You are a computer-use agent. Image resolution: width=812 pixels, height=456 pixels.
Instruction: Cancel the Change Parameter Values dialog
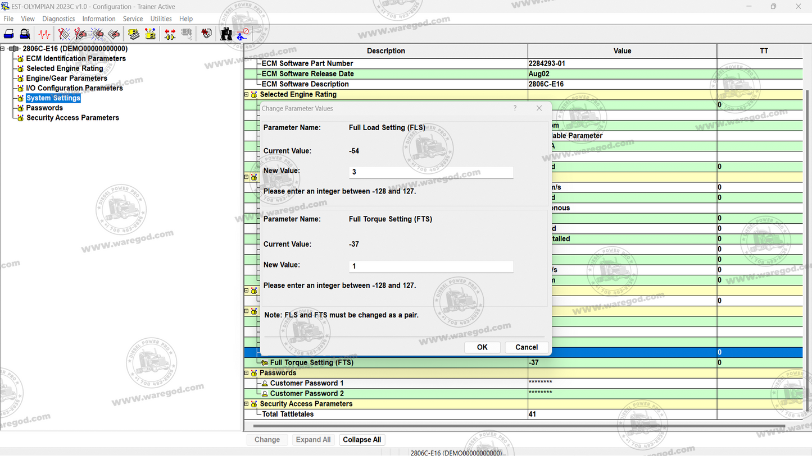(x=526, y=347)
